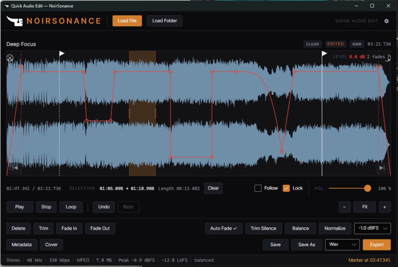
Task: Click Delete button
Action: (x=19, y=229)
